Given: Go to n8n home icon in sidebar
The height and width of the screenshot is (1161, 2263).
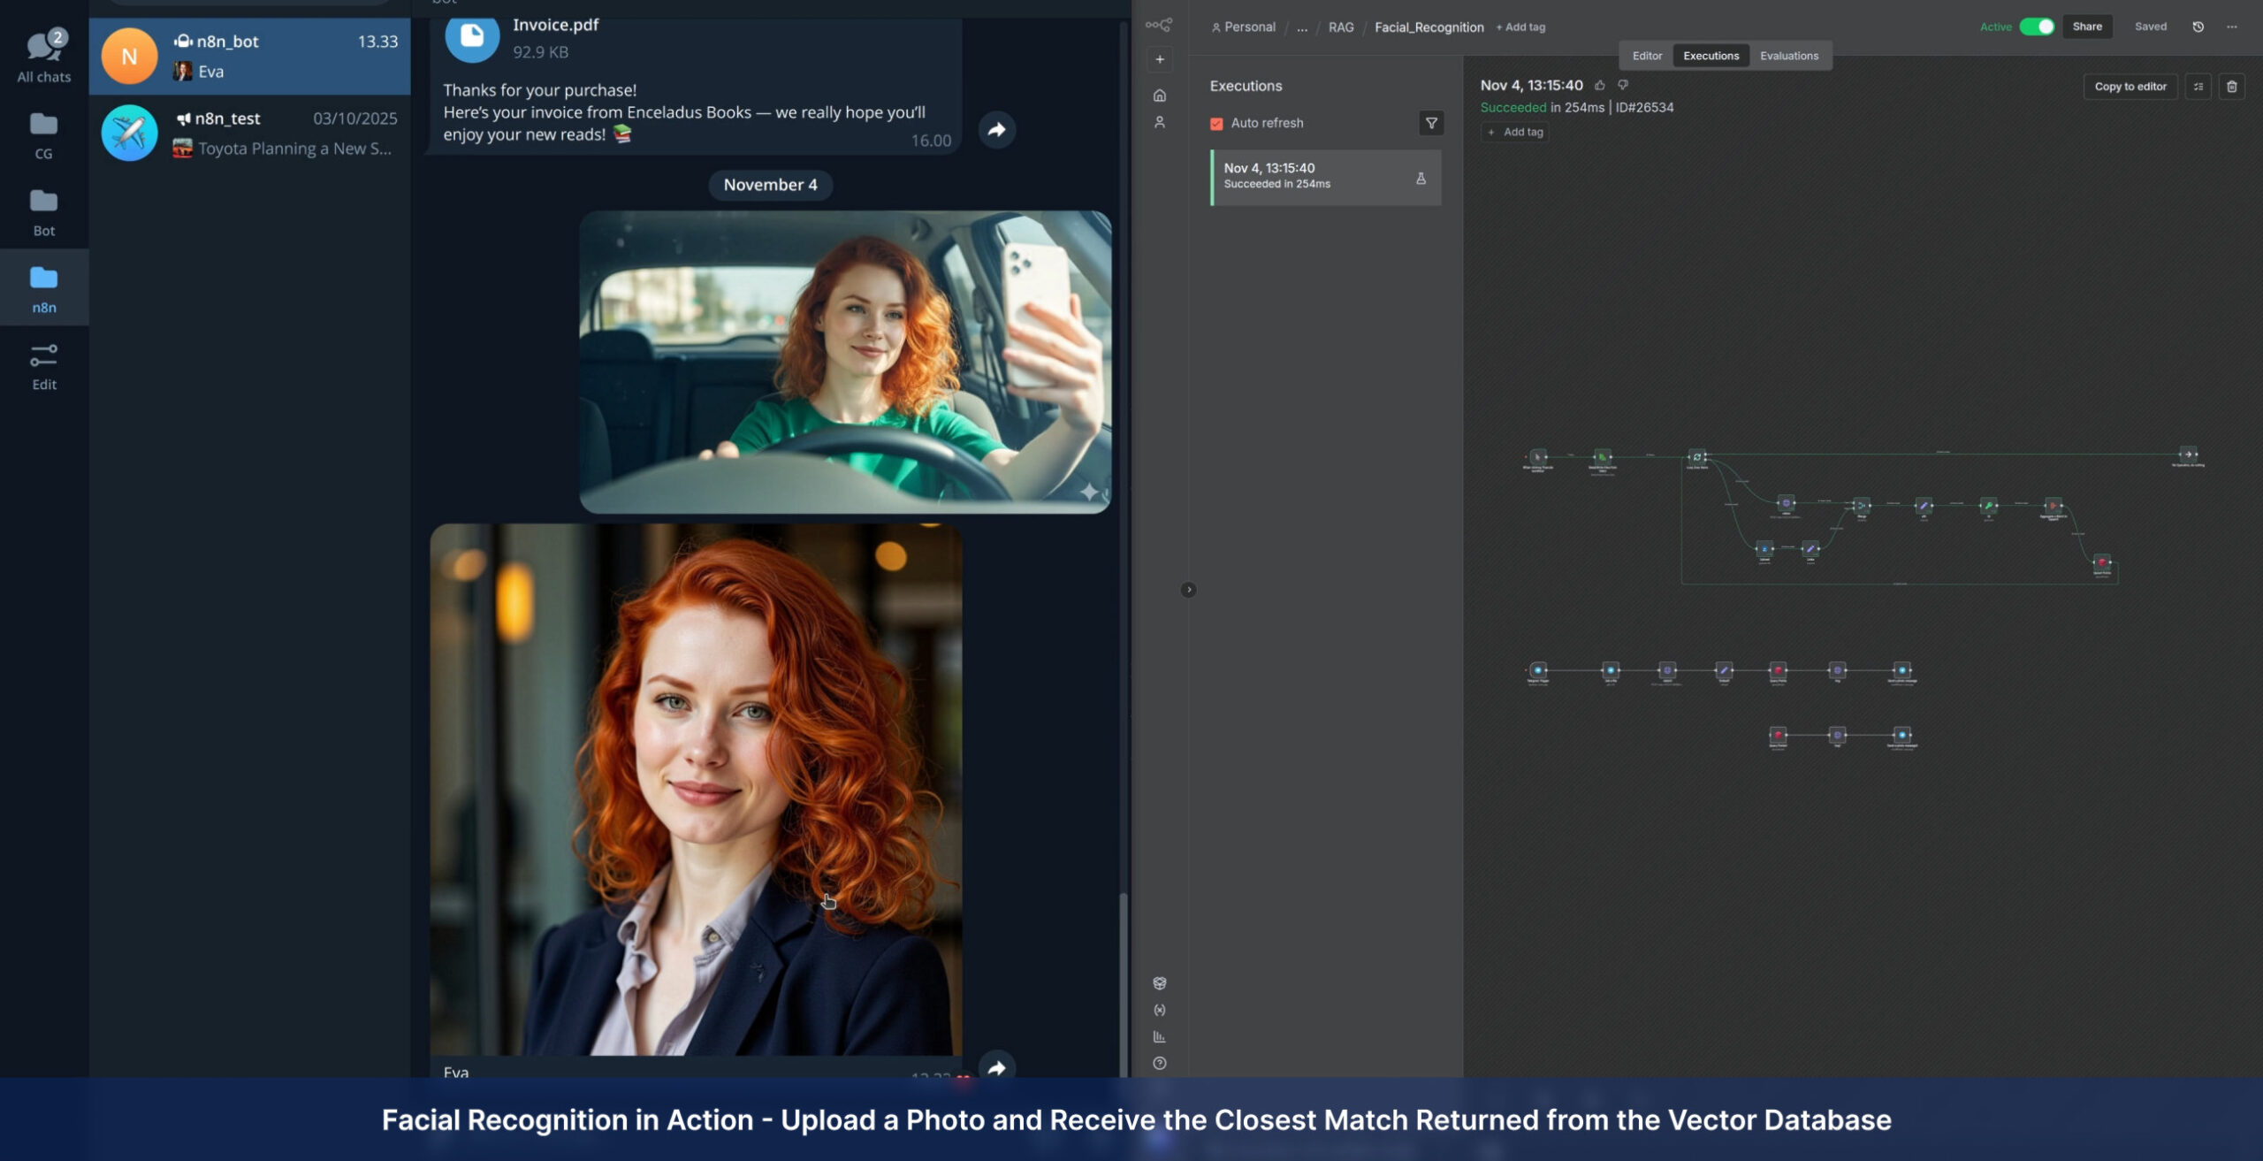Looking at the screenshot, I should click(1160, 95).
